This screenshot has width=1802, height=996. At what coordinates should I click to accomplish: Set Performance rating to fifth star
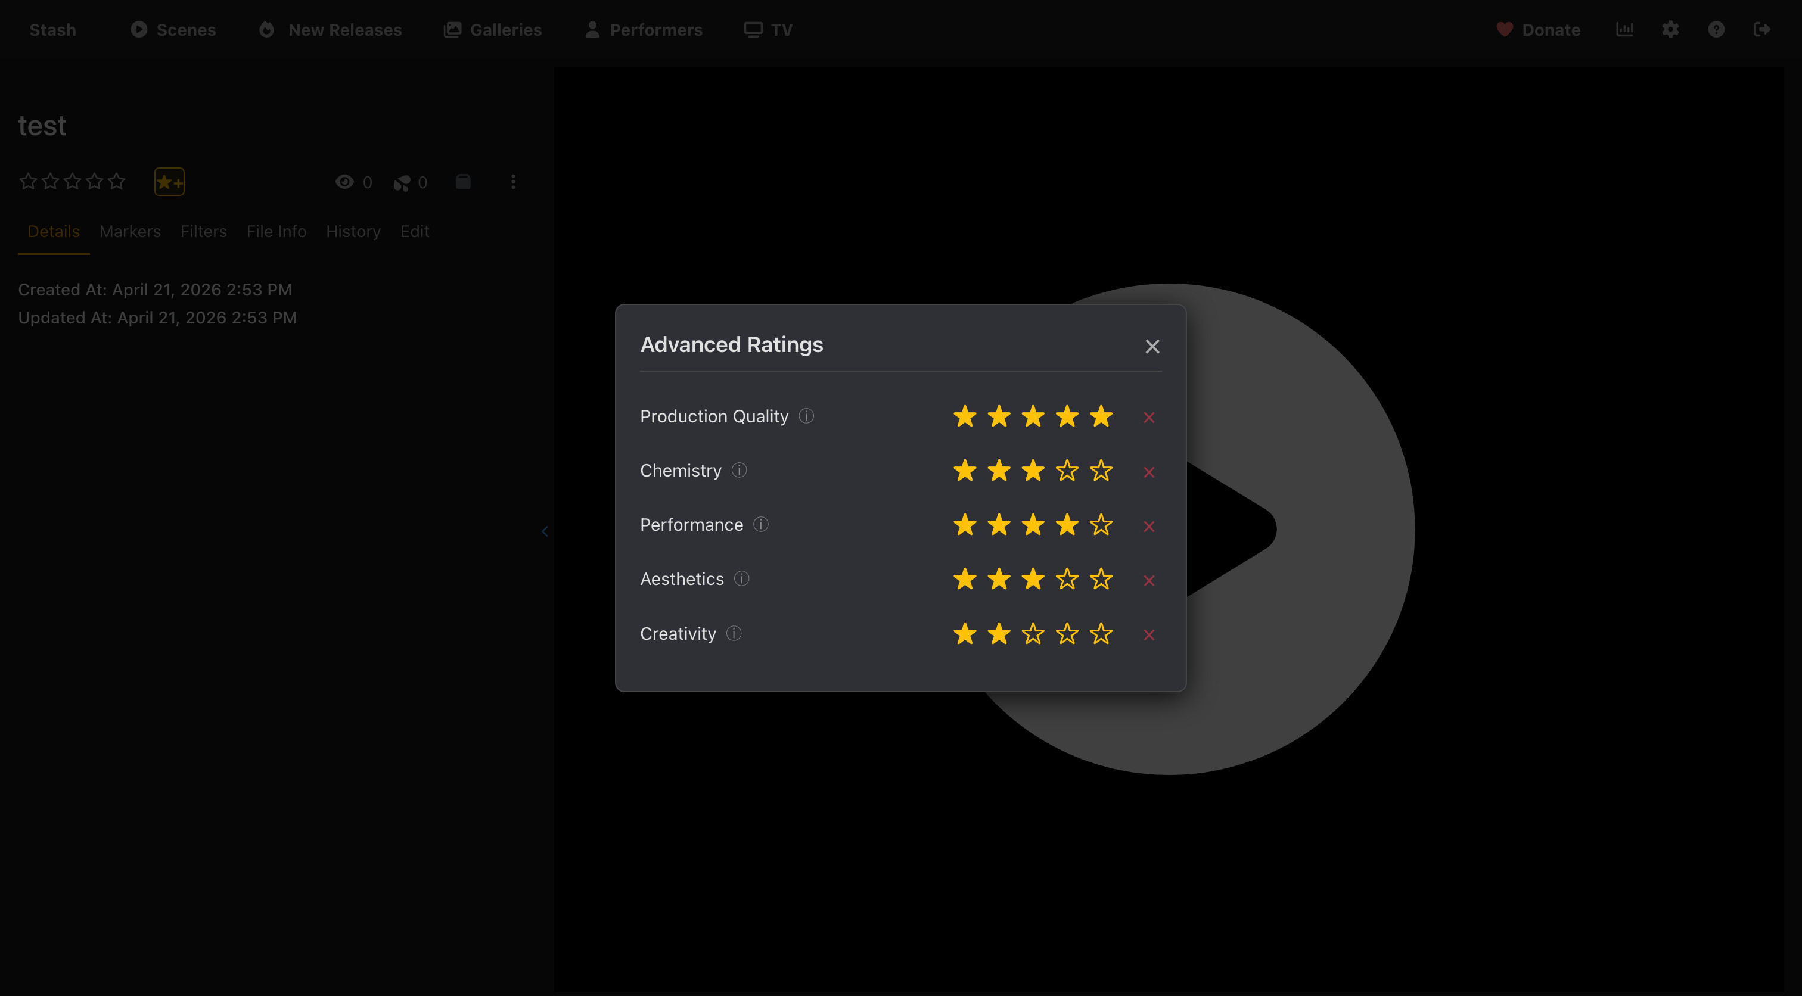pos(1101,525)
